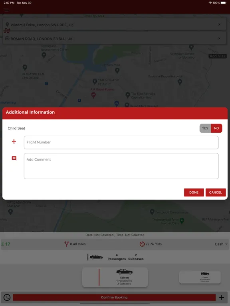Click the Gemmykitties Childcare map pin
This screenshot has height=306, width=230.
click(x=25, y=68)
